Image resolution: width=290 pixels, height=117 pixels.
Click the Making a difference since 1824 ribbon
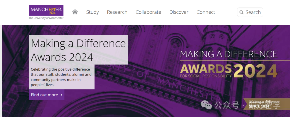(x=266, y=104)
